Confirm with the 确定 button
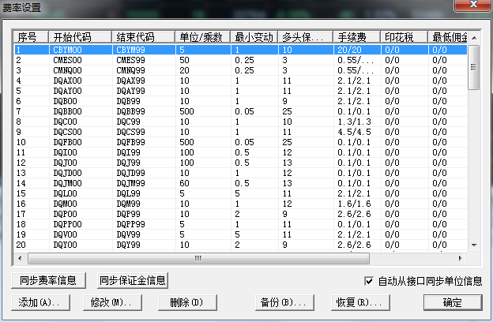The width and height of the screenshot is (493, 322). click(x=453, y=302)
